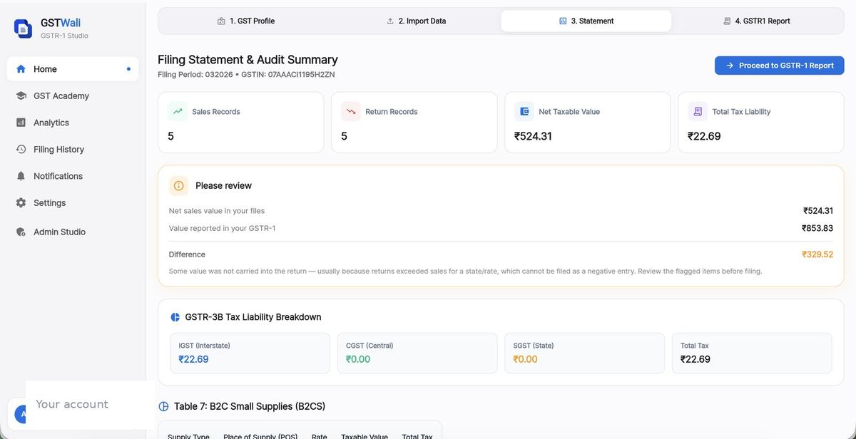This screenshot has height=439, width=856.
Task: Click the IGST (Interstate) ₹22.69 card
Action: coord(250,353)
